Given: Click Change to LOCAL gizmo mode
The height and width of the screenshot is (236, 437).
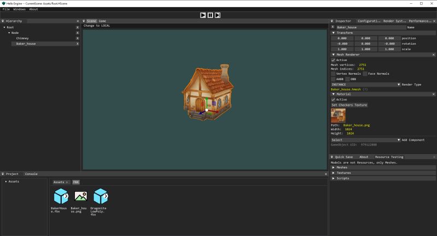Looking at the screenshot, I should tap(97, 26).
